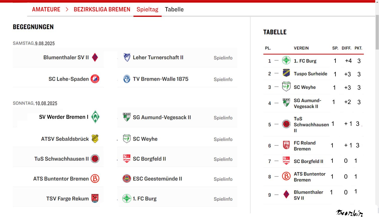Viewport: 379px width, 217px height.
Task: Click the vertical page scrollbar
Action: [377, 33]
